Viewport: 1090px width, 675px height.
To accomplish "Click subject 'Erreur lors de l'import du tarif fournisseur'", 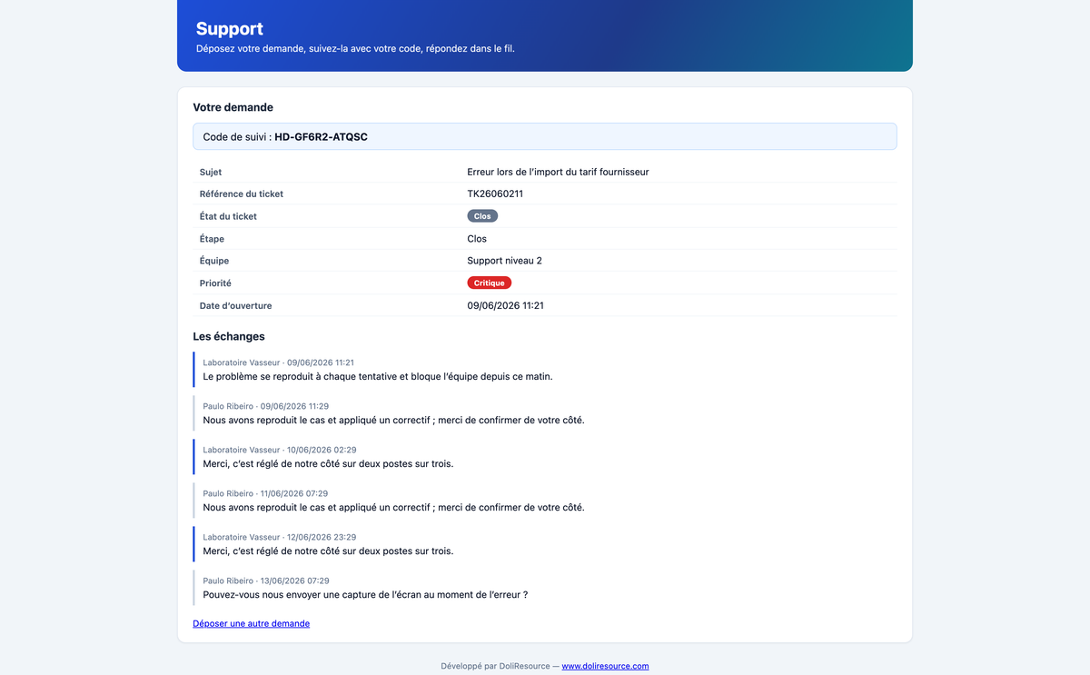I will 558,172.
